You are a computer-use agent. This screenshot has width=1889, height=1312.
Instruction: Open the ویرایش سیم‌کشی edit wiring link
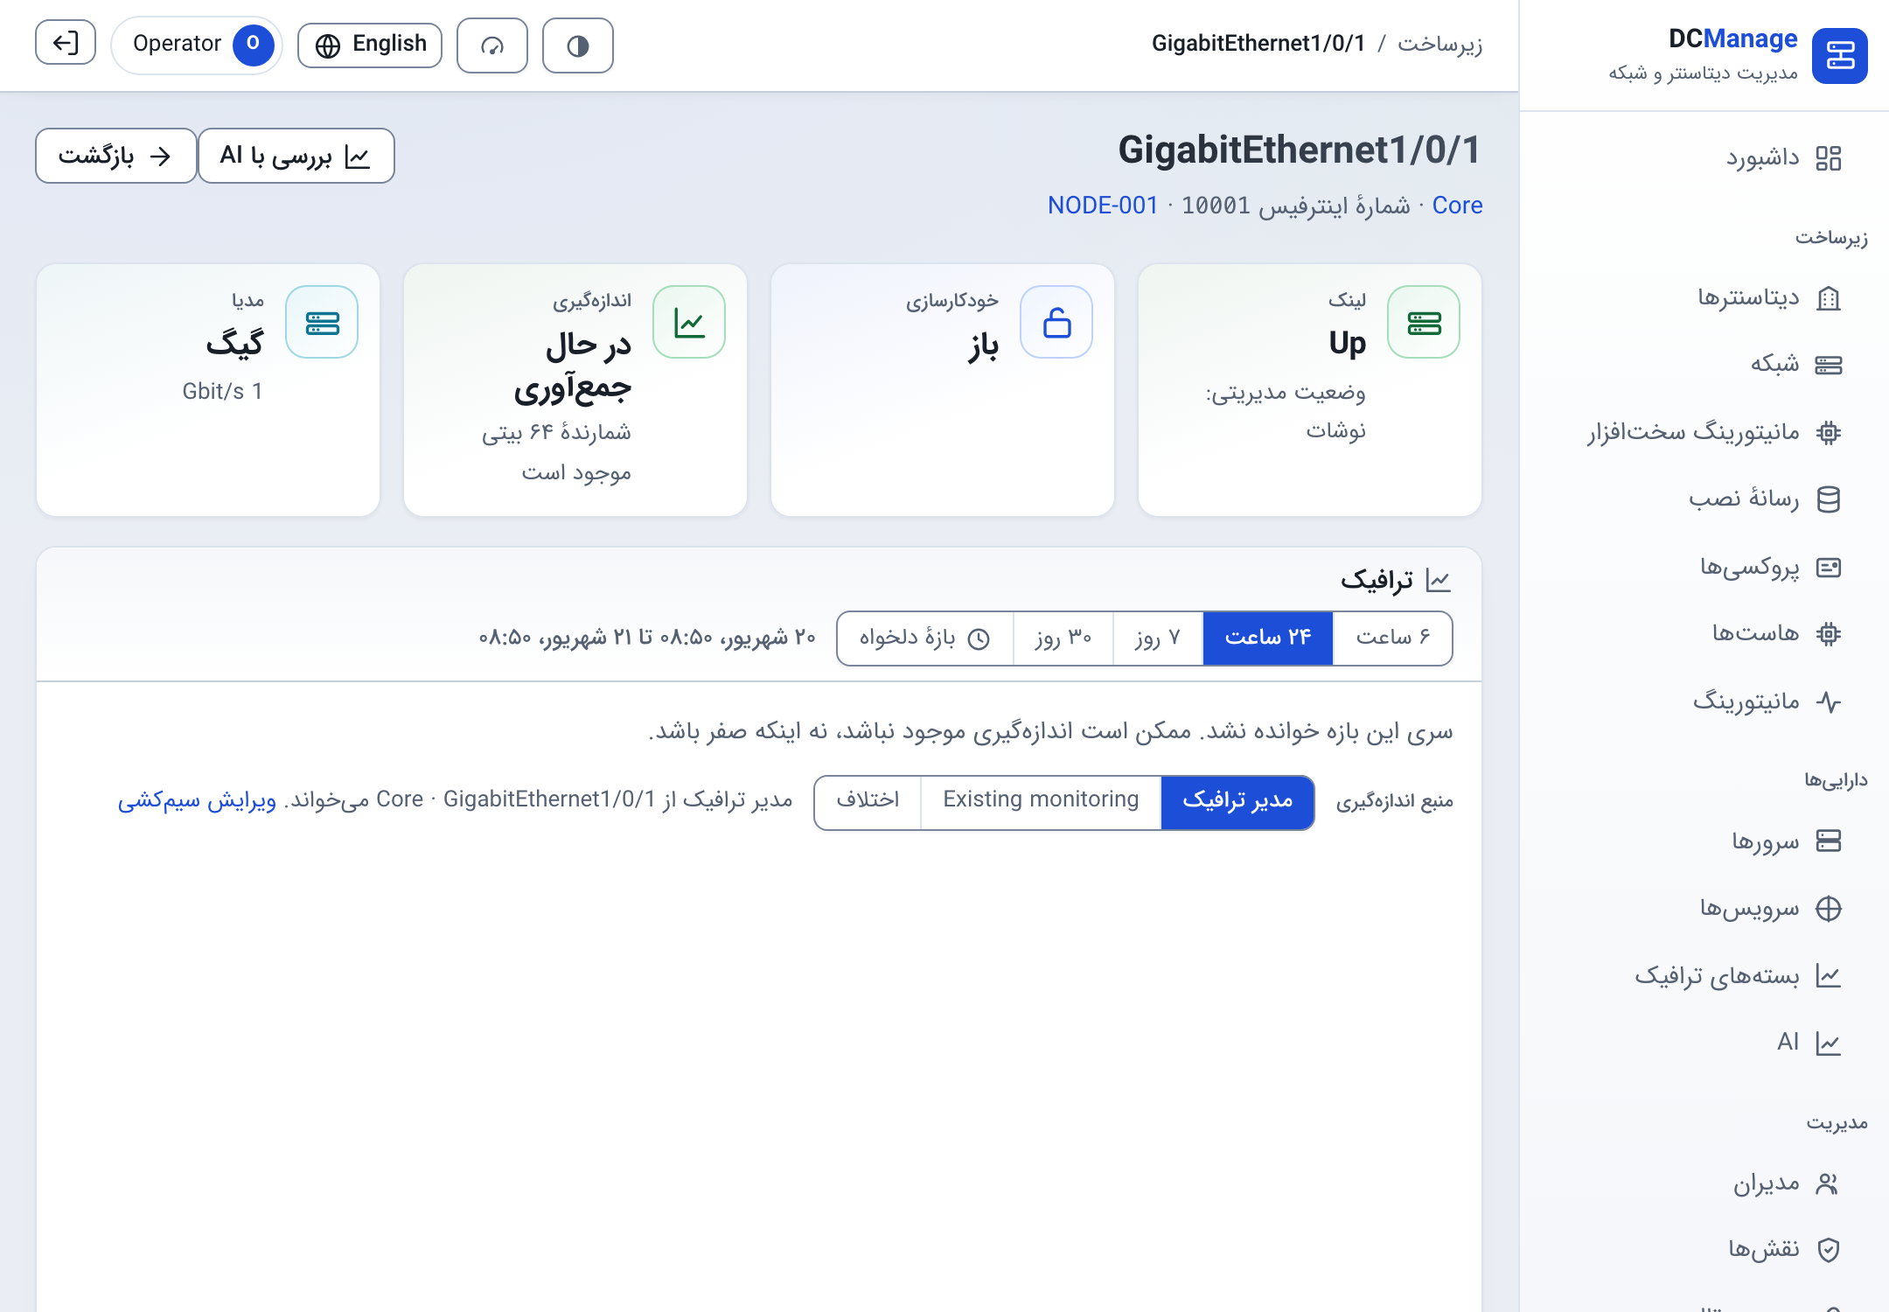click(x=197, y=800)
